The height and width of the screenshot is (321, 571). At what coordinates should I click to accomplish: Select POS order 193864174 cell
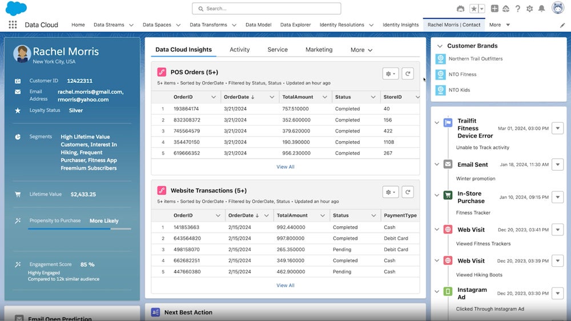pos(186,109)
